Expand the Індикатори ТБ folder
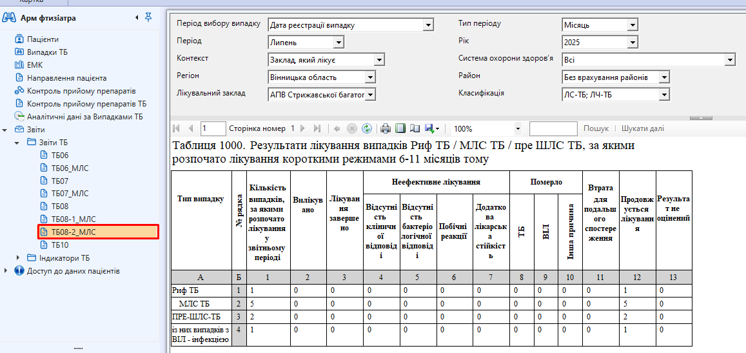746x353 pixels. pyautogui.click(x=17, y=258)
